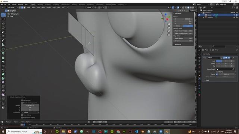Viewport: 239px width, 134px height.
Task: Select the Rotate tool
Action: point(3,28)
